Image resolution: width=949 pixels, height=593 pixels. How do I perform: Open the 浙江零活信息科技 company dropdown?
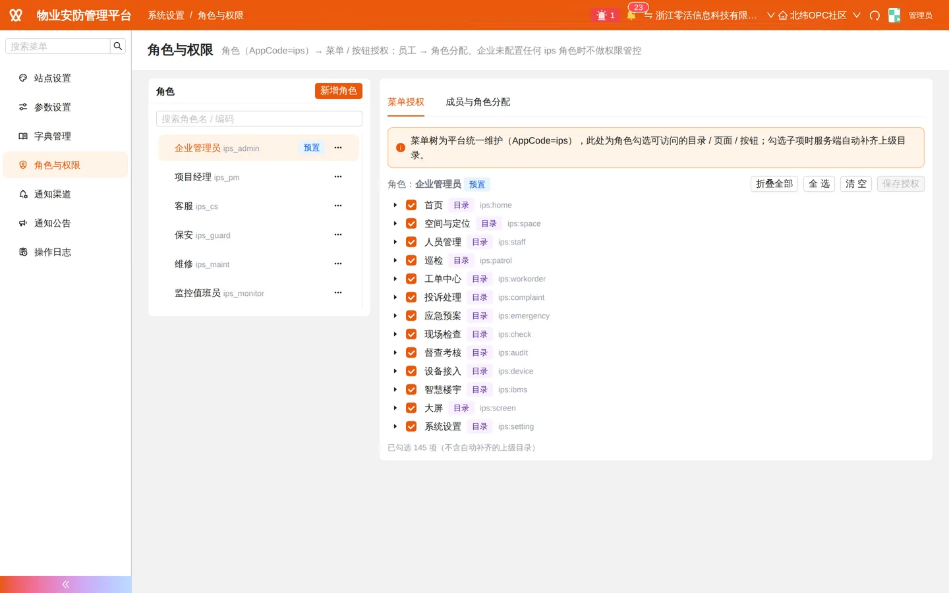[x=709, y=15]
